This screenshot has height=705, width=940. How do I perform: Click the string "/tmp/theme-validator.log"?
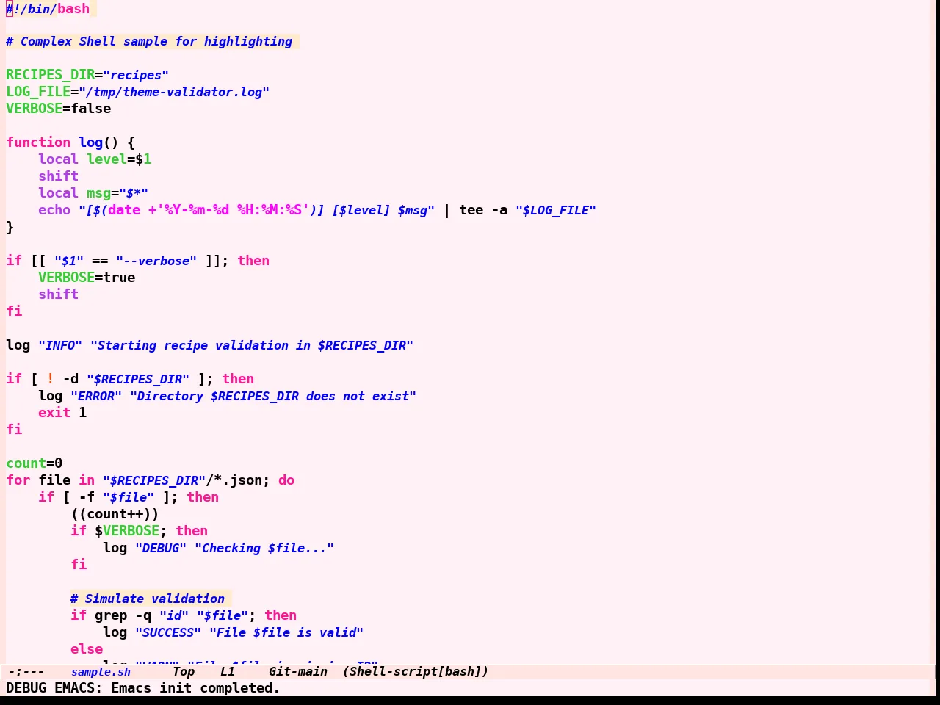174,92
